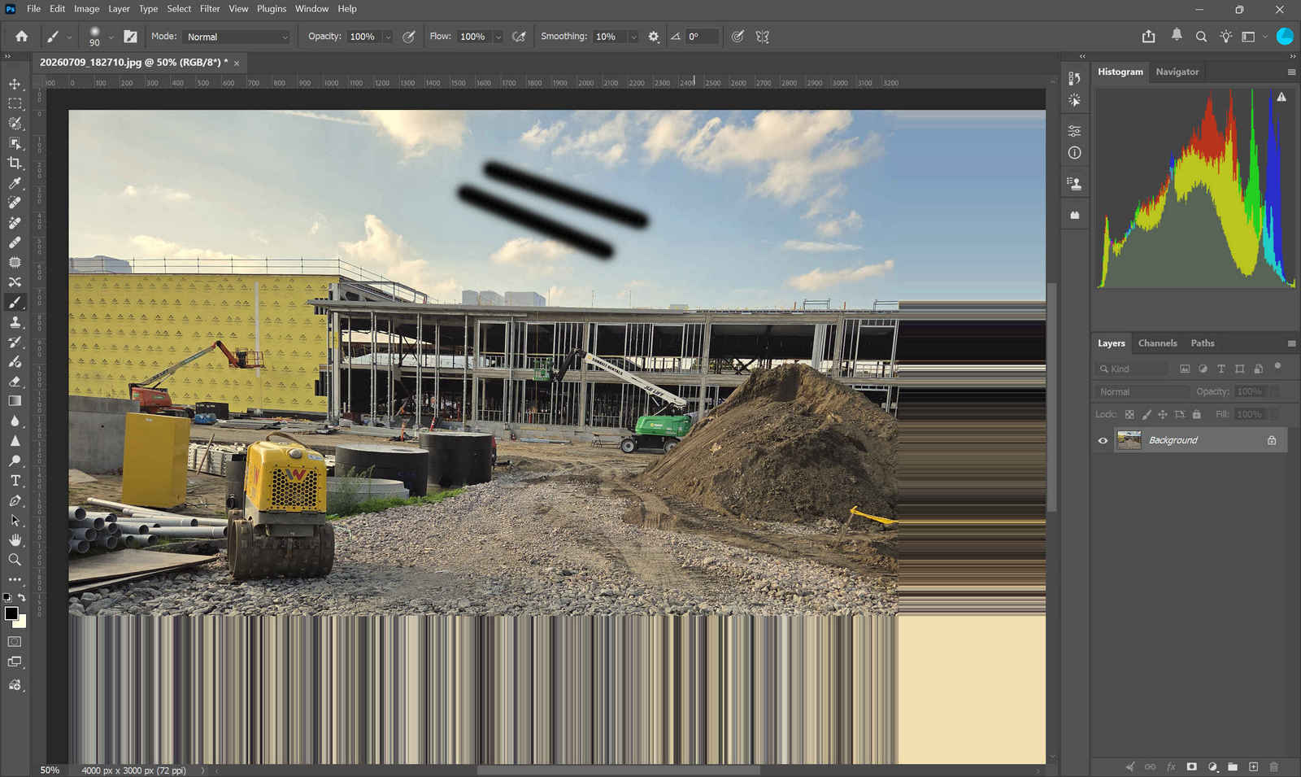The width and height of the screenshot is (1301, 777).
Task: Select the Brush tool in the toolbar
Action: [15, 302]
